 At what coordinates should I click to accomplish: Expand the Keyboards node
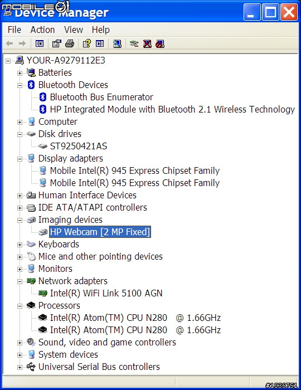(x=20, y=245)
